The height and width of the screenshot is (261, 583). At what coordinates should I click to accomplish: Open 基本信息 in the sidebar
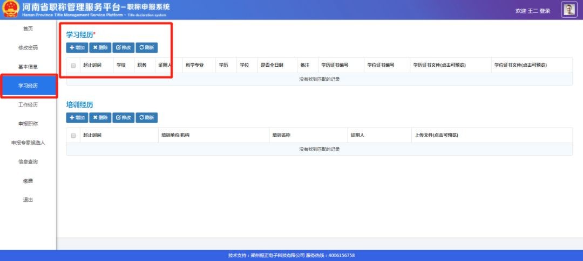(28, 67)
